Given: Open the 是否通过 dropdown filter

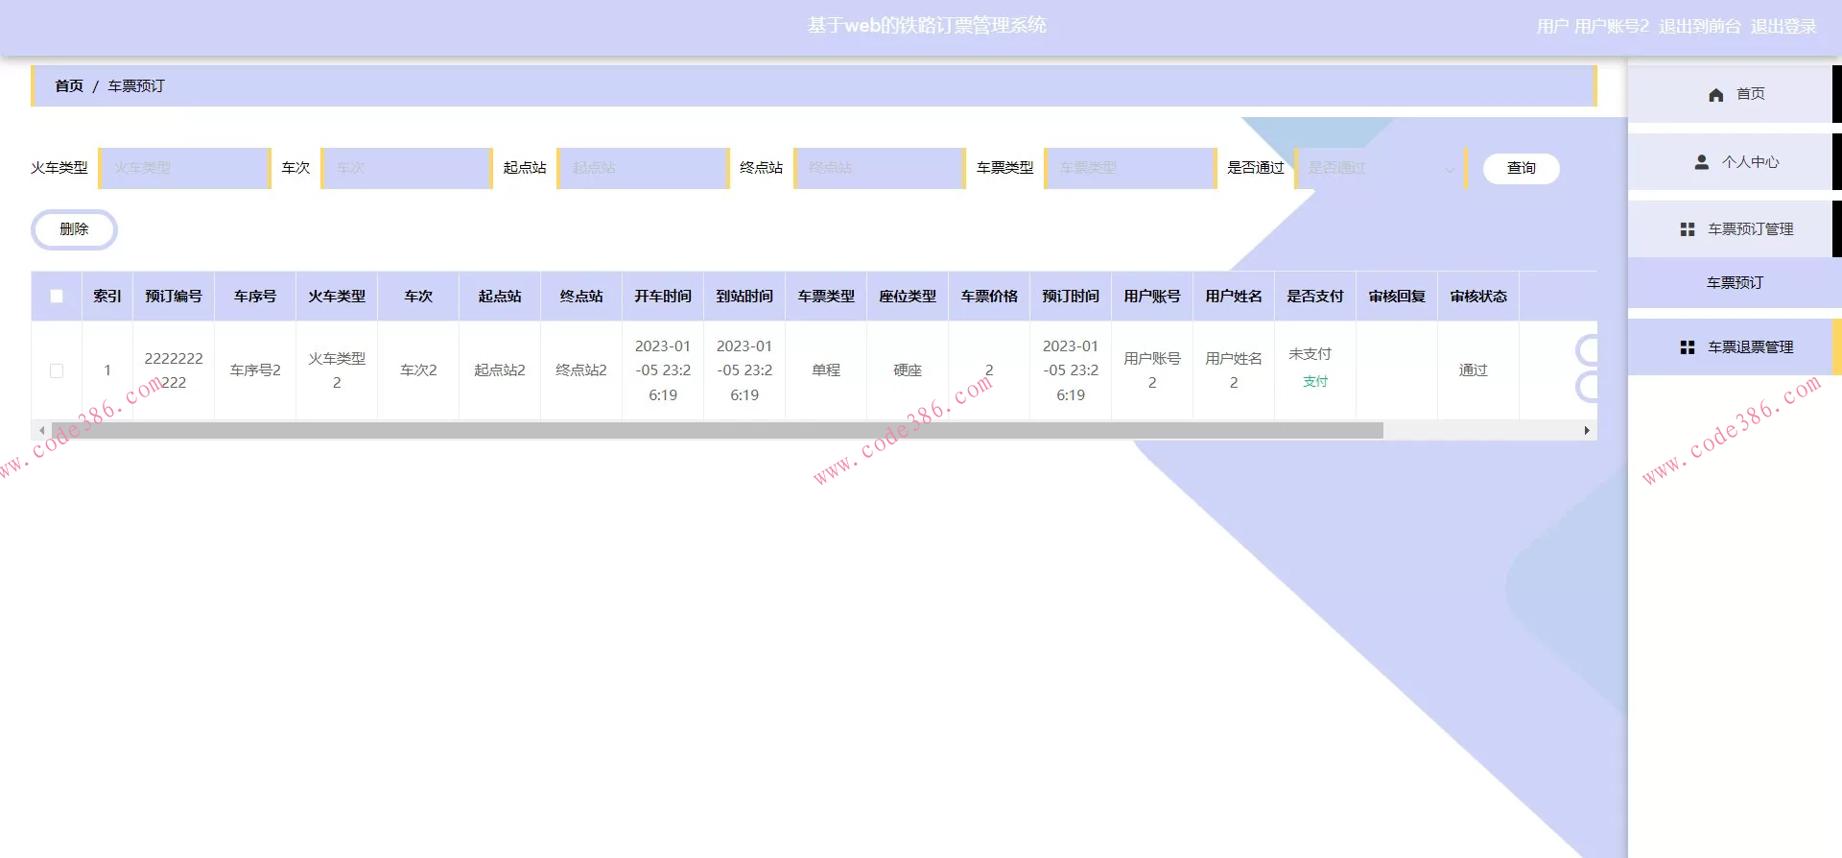Looking at the screenshot, I should 1380,168.
